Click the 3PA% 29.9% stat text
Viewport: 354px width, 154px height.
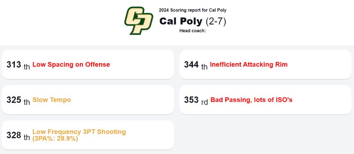(x=55, y=138)
